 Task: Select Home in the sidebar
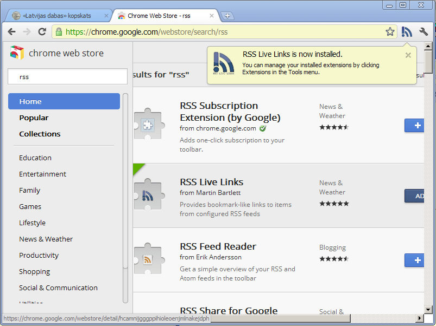click(64, 101)
